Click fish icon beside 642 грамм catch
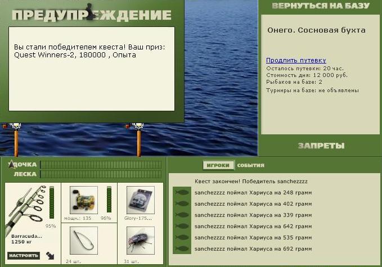Screen dimensions: 382x267 click(x=182, y=226)
